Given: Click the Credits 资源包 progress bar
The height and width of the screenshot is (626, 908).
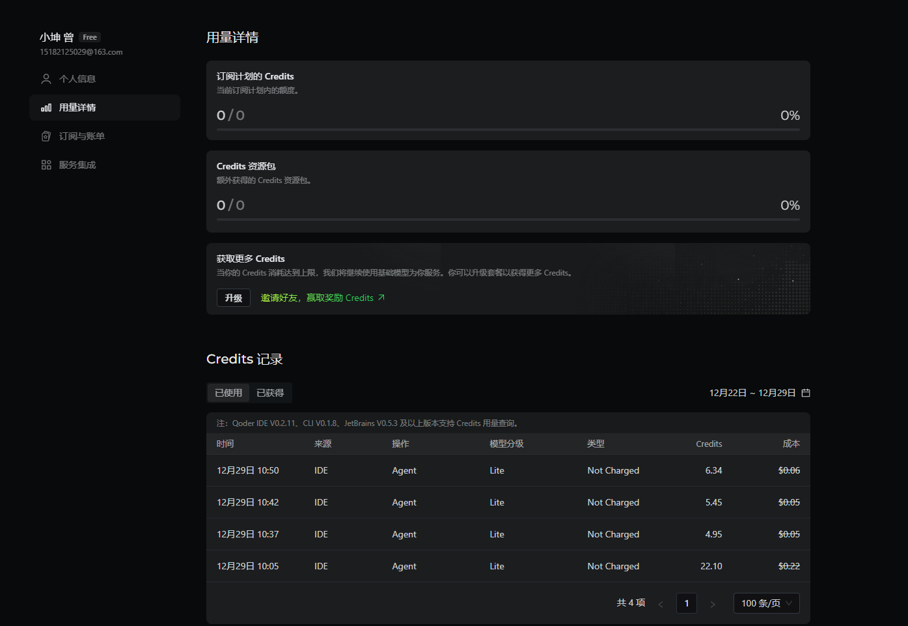Looking at the screenshot, I should [x=508, y=220].
